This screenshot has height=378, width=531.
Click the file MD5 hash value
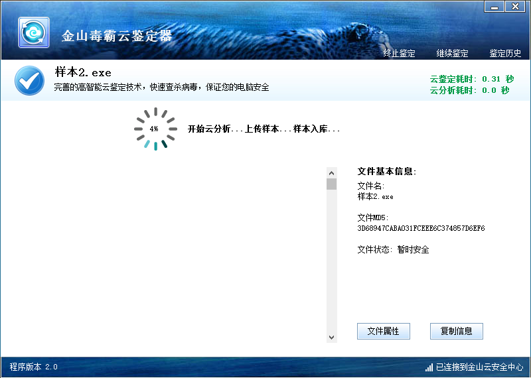click(421, 229)
